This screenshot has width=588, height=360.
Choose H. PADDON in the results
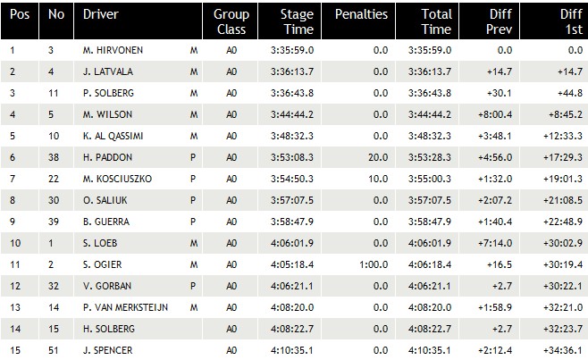(x=107, y=157)
